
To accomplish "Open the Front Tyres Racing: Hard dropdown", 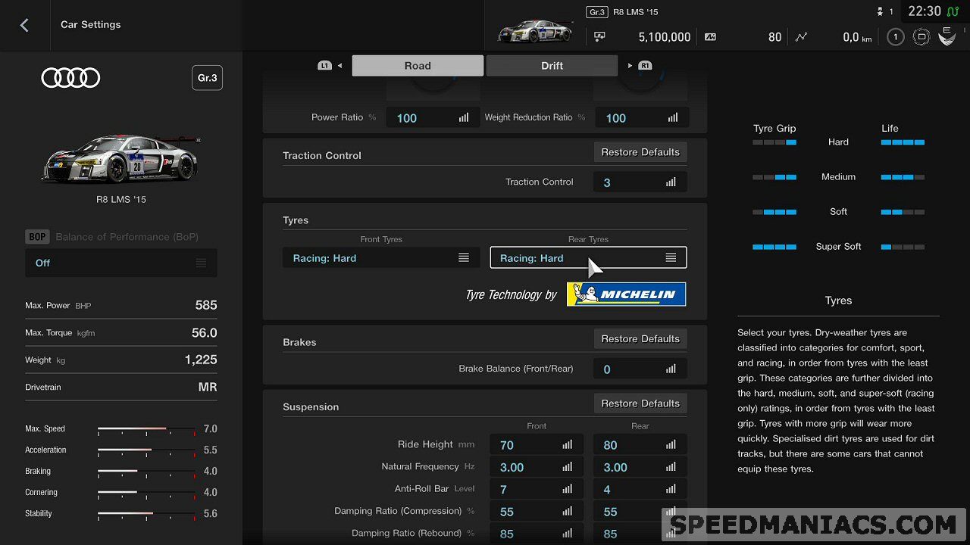I will (x=380, y=258).
